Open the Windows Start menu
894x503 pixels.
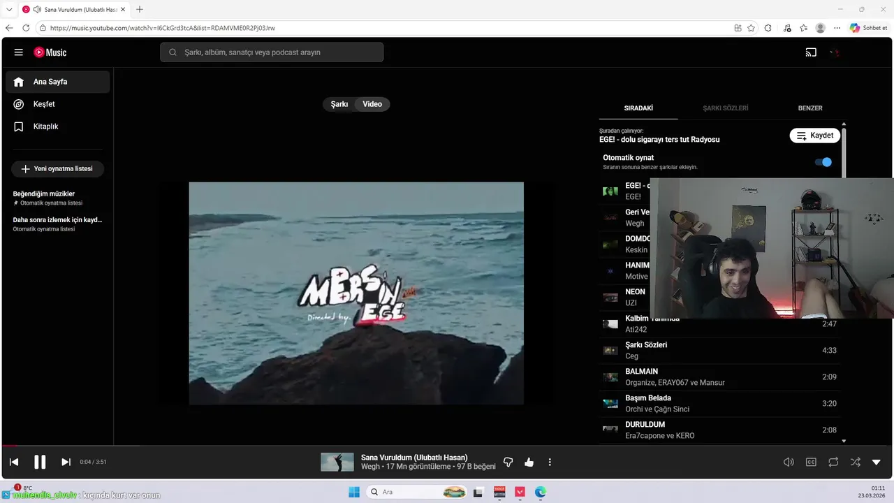[354, 492]
